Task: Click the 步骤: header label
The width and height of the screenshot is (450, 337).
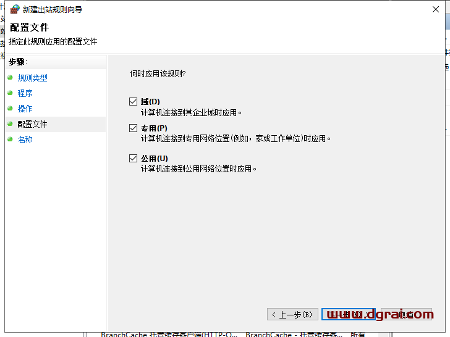Action: (18, 62)
